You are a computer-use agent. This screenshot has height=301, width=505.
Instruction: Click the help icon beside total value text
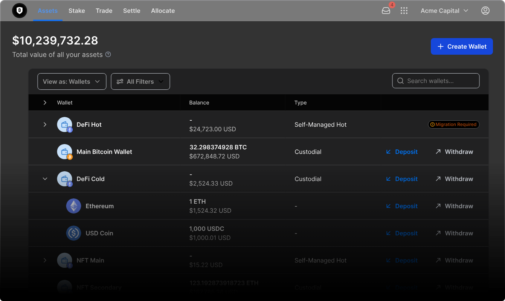[108, 54]
